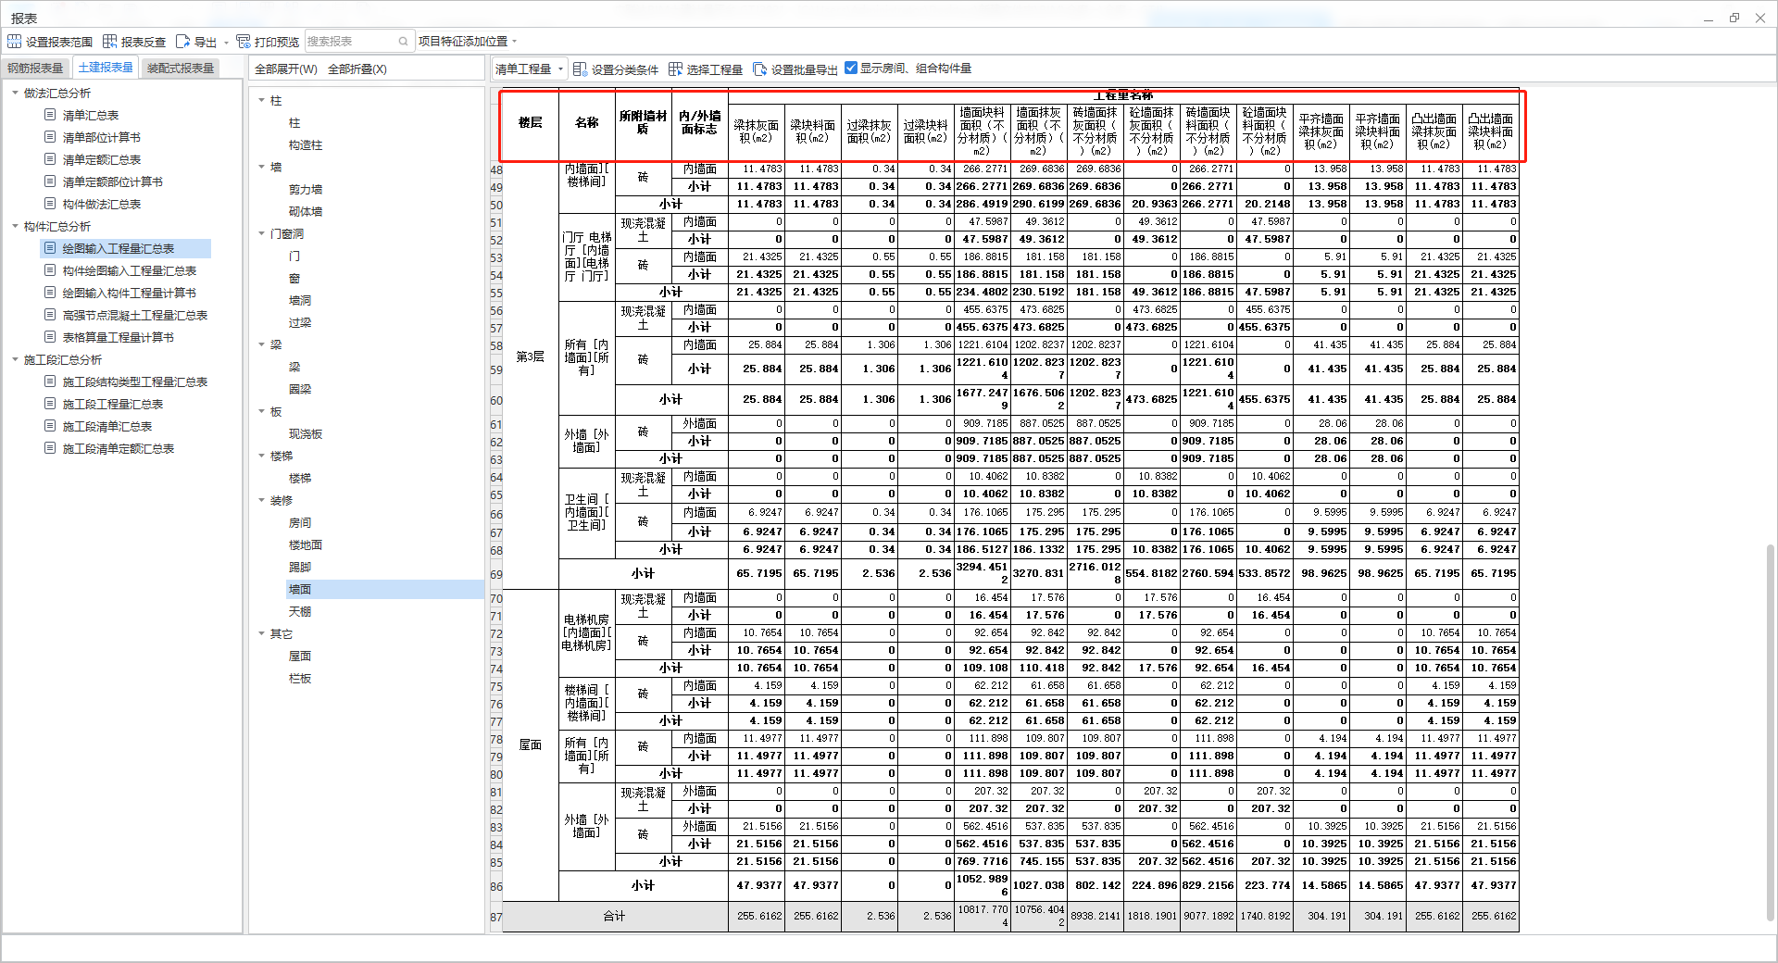Collapse 门窗洞 category node
Screen dimensions: 1778x963
(x=261, y=233)
